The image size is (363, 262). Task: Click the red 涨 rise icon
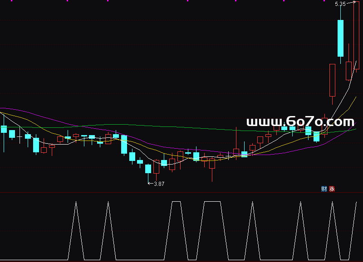(332, 189)
